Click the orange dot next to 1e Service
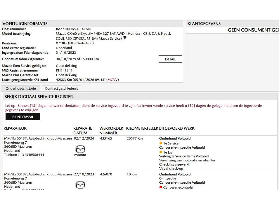279x209 pixels. (161, 143)
